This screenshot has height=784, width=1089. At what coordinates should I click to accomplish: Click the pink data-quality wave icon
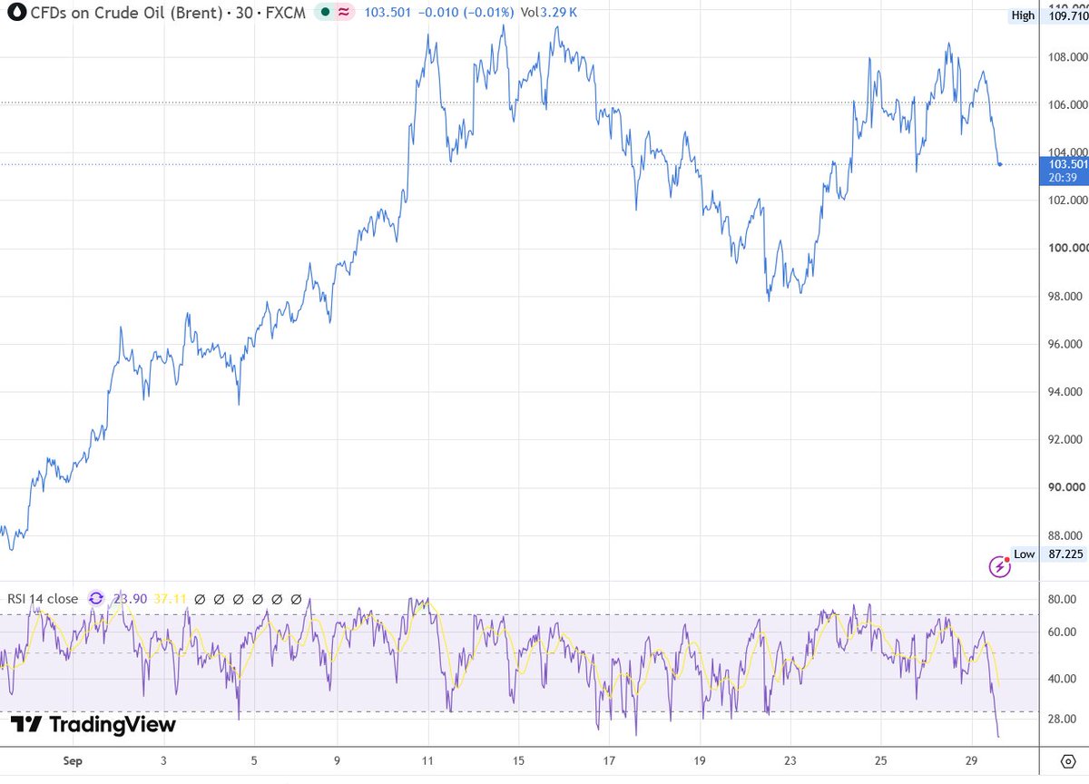343,13
